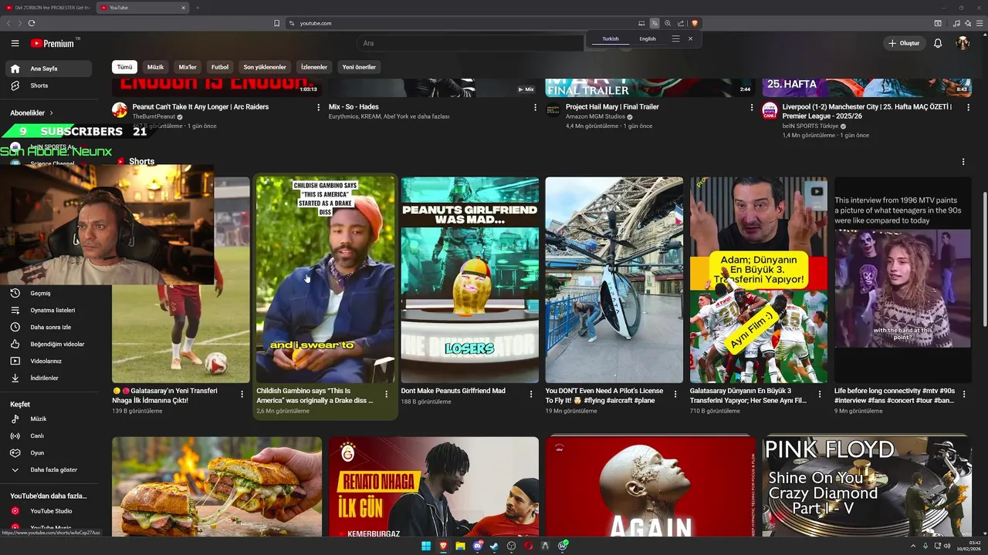Open Daha sonra izle list
The width and height of the screenshot is (988, 555).
(x=48, y=327)
